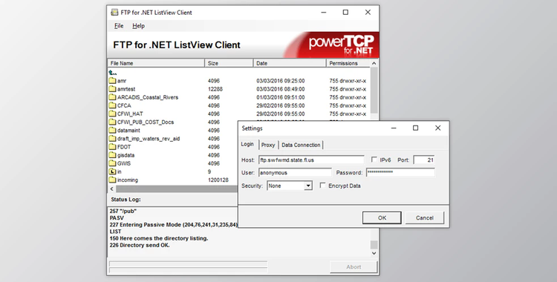557x282 pixels.
Task: Minimize the FTP ListView Client window
Action: tap(324, 13)
